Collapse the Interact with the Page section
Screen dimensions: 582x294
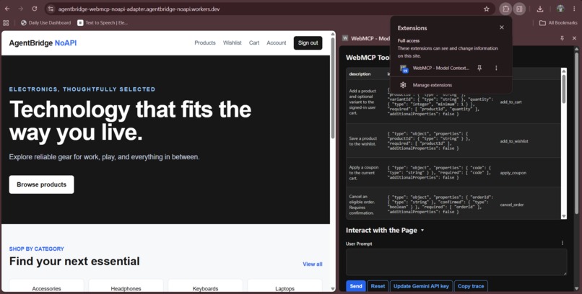[x=385, y=231]
